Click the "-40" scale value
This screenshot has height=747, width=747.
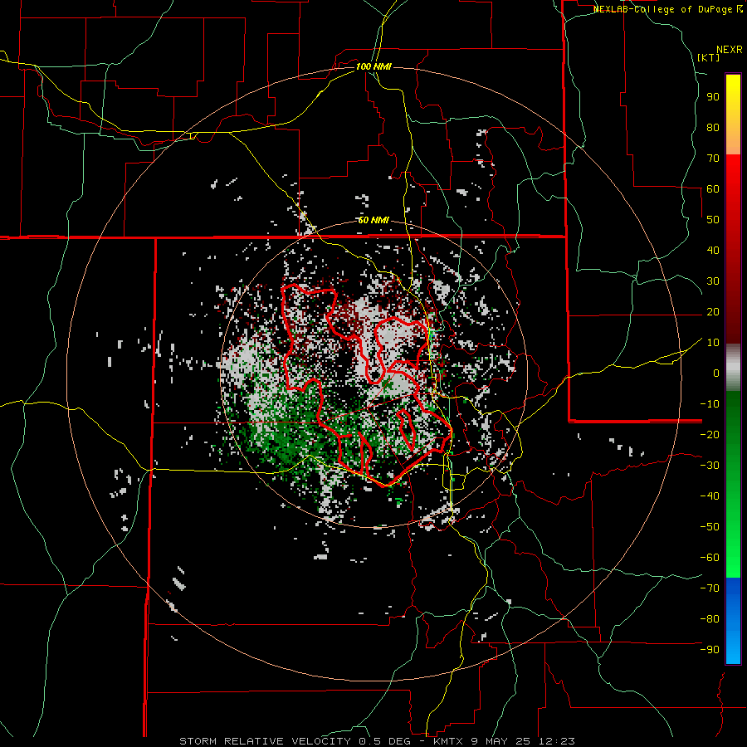pos(710,496)
